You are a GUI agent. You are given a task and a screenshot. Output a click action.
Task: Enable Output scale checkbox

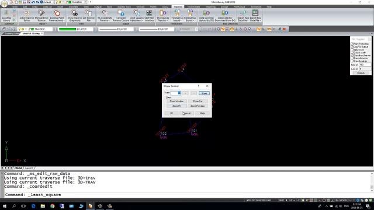tap(352, 52)
